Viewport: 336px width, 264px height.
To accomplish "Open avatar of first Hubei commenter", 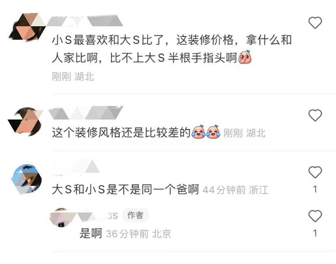I will (x=27, y=27).
